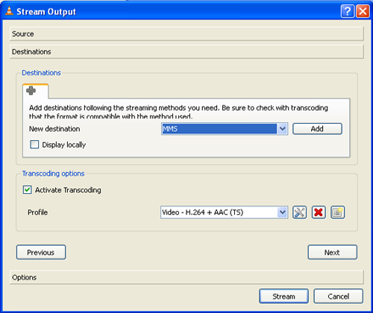Screen dimensions: 373x313
Task: Collapse the Destinations section header
Action: pyautogui.click(x=186, y=51)
